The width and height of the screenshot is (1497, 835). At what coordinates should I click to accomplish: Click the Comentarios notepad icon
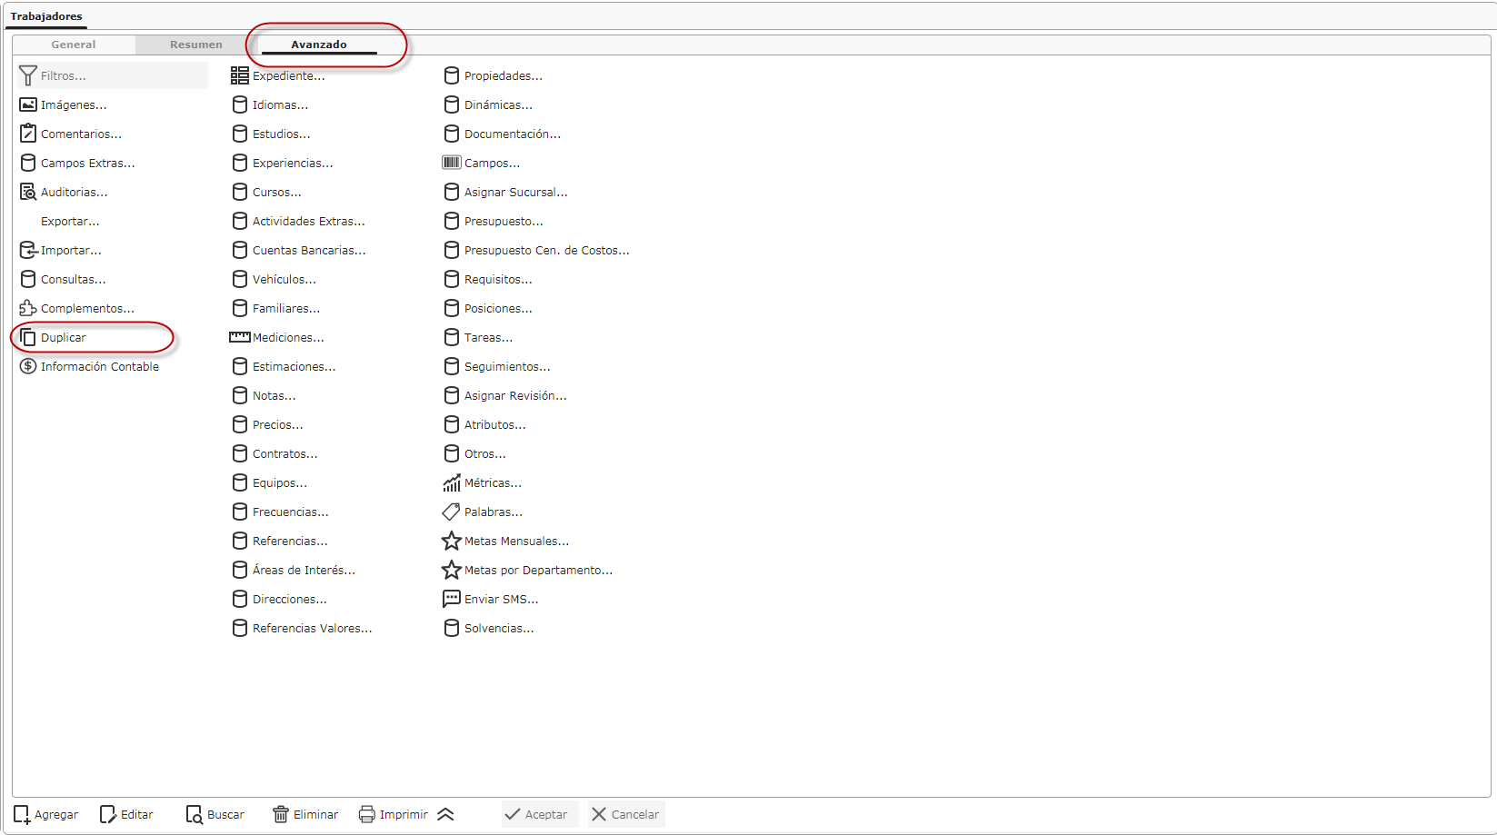(28, 134)
